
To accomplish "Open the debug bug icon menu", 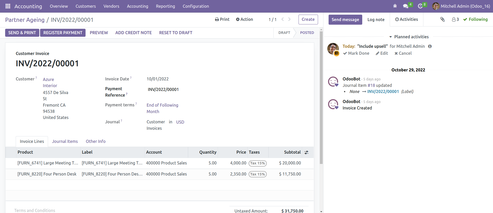I will [x=395, y=6].
